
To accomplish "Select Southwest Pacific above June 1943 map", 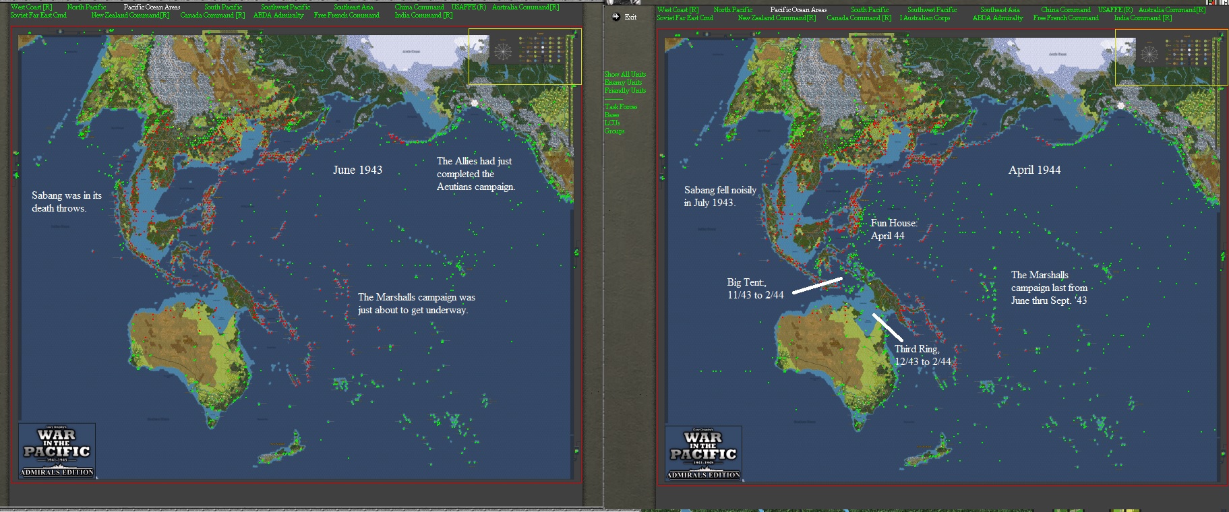I will [x=286, y=7].
